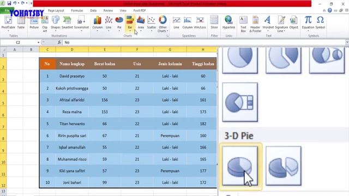
Task: Open the Foxit PDF tab
Action: [140, 10]
